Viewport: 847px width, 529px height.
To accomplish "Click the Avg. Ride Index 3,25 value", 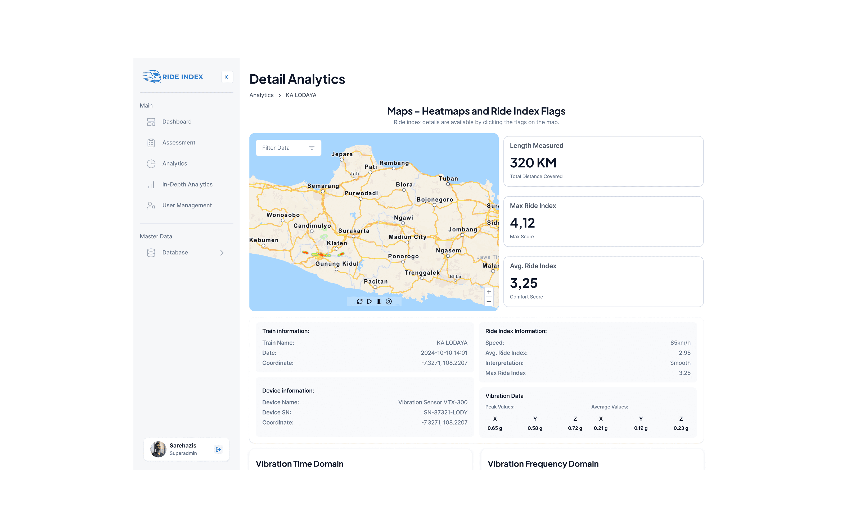I will point(524,283).
